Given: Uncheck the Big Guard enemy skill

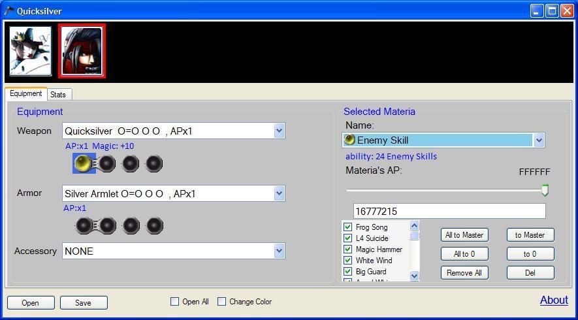Looking at the screenshot, I should pyautogui.click(x=347, y=271).
